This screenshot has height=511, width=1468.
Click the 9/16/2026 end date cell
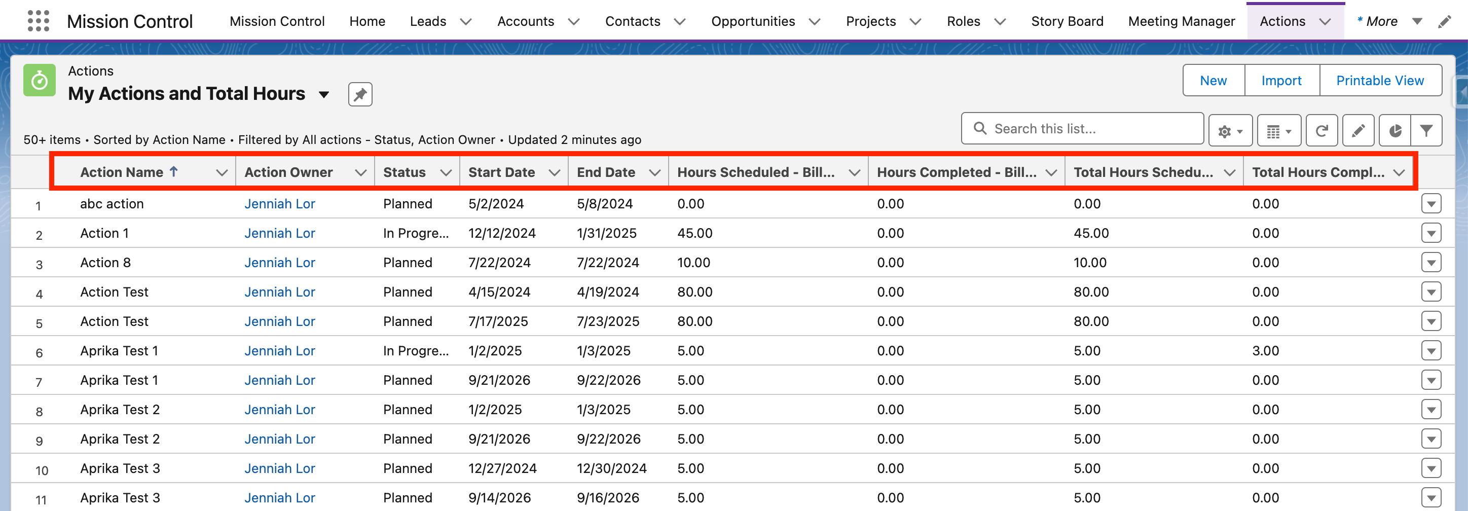click(x=608, y=498)
